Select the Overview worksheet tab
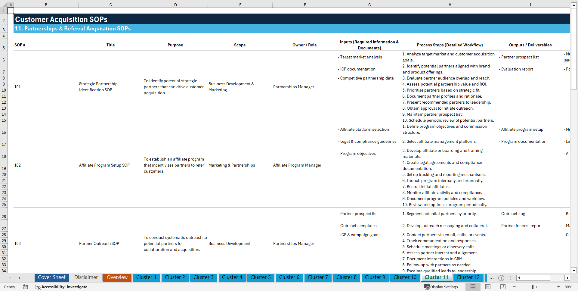This screenshot has height=291, width=578. (117, 277)
